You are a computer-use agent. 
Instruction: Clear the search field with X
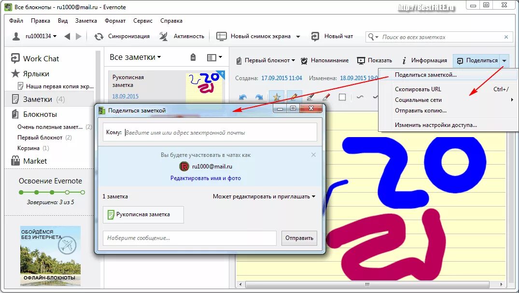coord(506,37)
